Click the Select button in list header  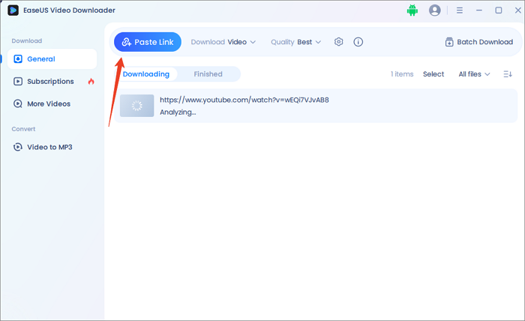[433, 74]
